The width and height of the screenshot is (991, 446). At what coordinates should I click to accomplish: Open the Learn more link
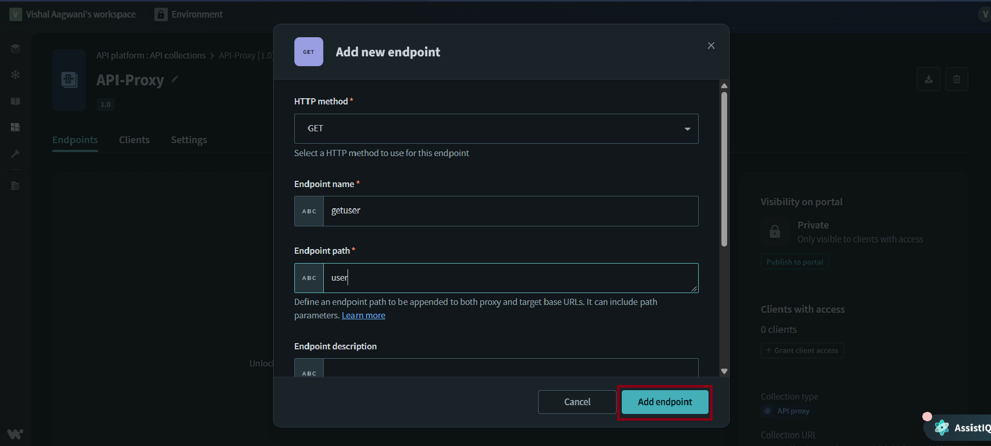pyautogui.click(x=364, y=315)
